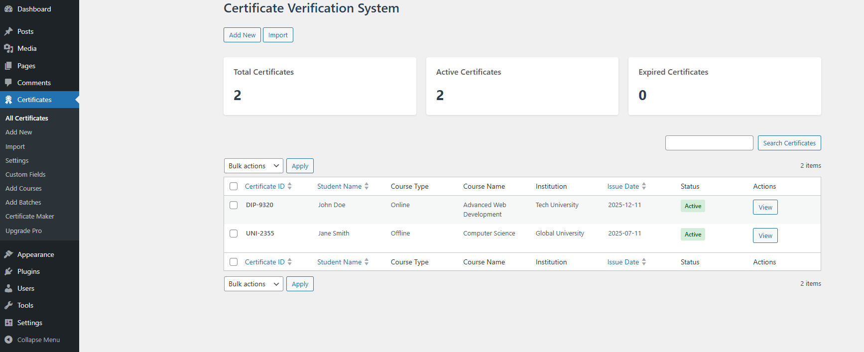864x352 pixels.
Task: Click the Media library icon
Action: click(8, 48)
